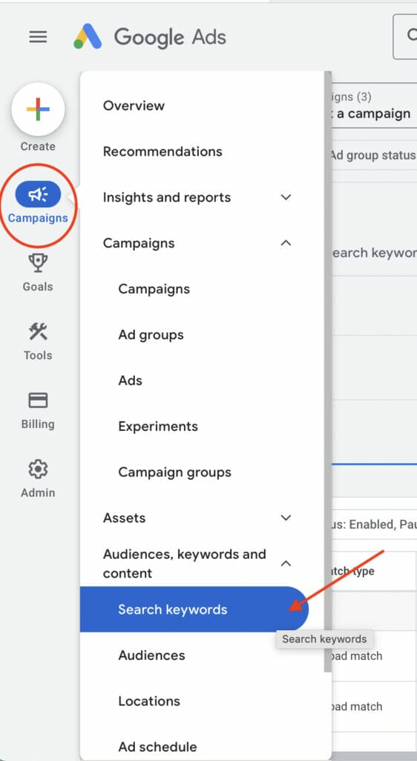Click the Admin label
Viewport: 417px width, 761px height.
click(x=38, y=493)
